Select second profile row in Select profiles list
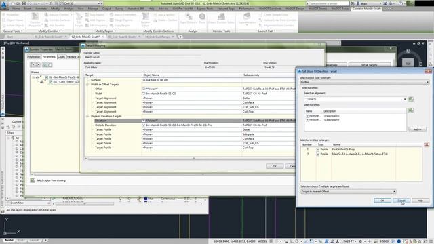The height and width of the screenshot is (244, 434). (355, 120)
